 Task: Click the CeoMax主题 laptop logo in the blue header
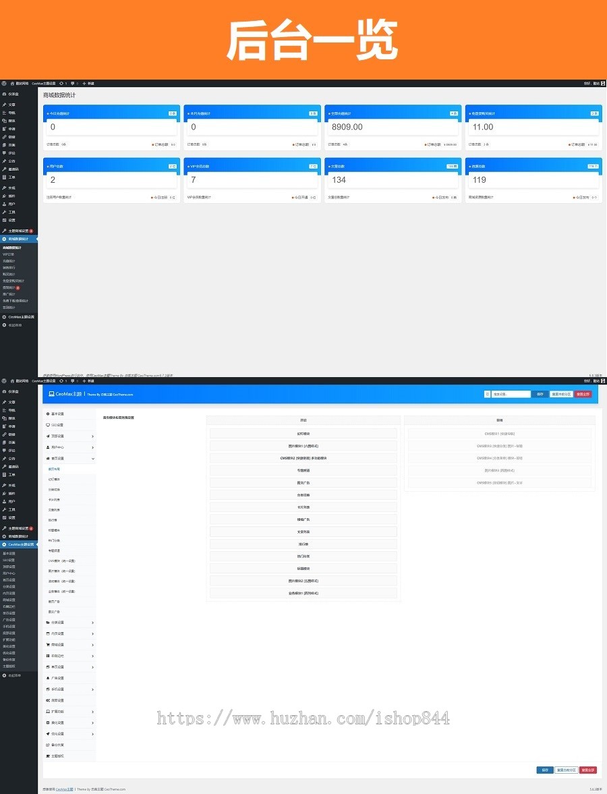[x=52, y=394]
